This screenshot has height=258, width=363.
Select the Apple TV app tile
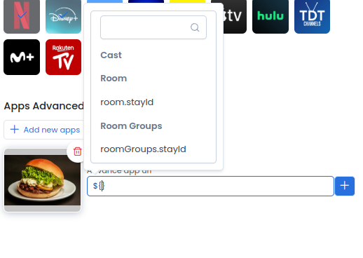(x=235, y=16)
